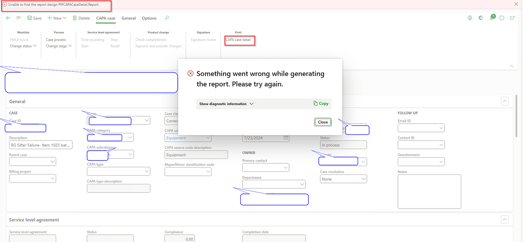Expand the Change stage dropdown
Screen dimensions: 523x242
(59, 46)
